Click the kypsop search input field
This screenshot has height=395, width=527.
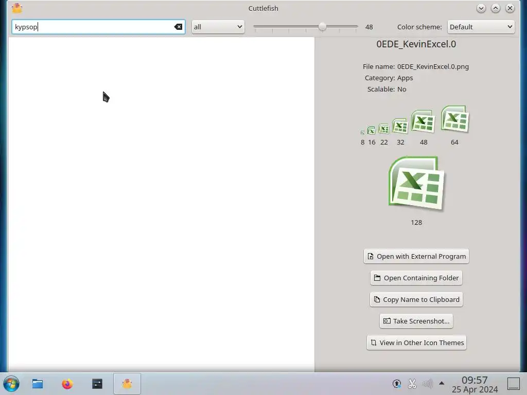point(98,27)
